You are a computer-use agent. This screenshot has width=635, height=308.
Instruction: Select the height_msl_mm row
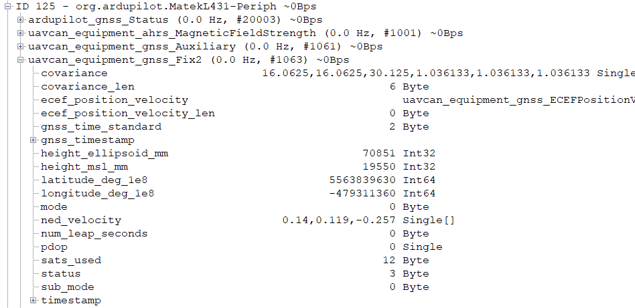tap(238, 166)
